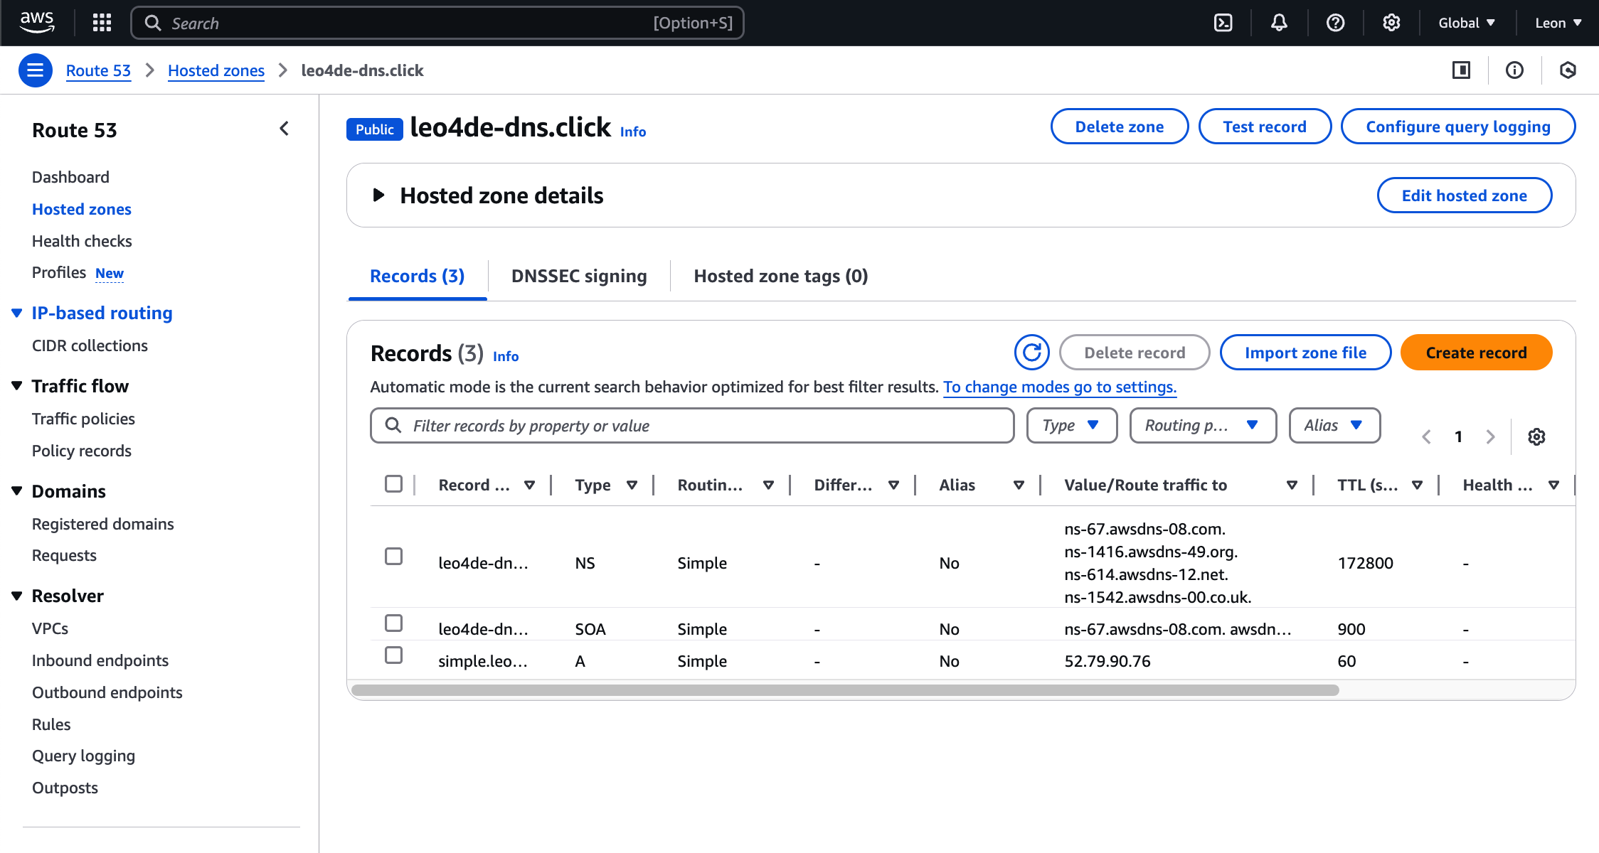
Task: Open the Alias filter dropdown
Action: point(1334,425)
